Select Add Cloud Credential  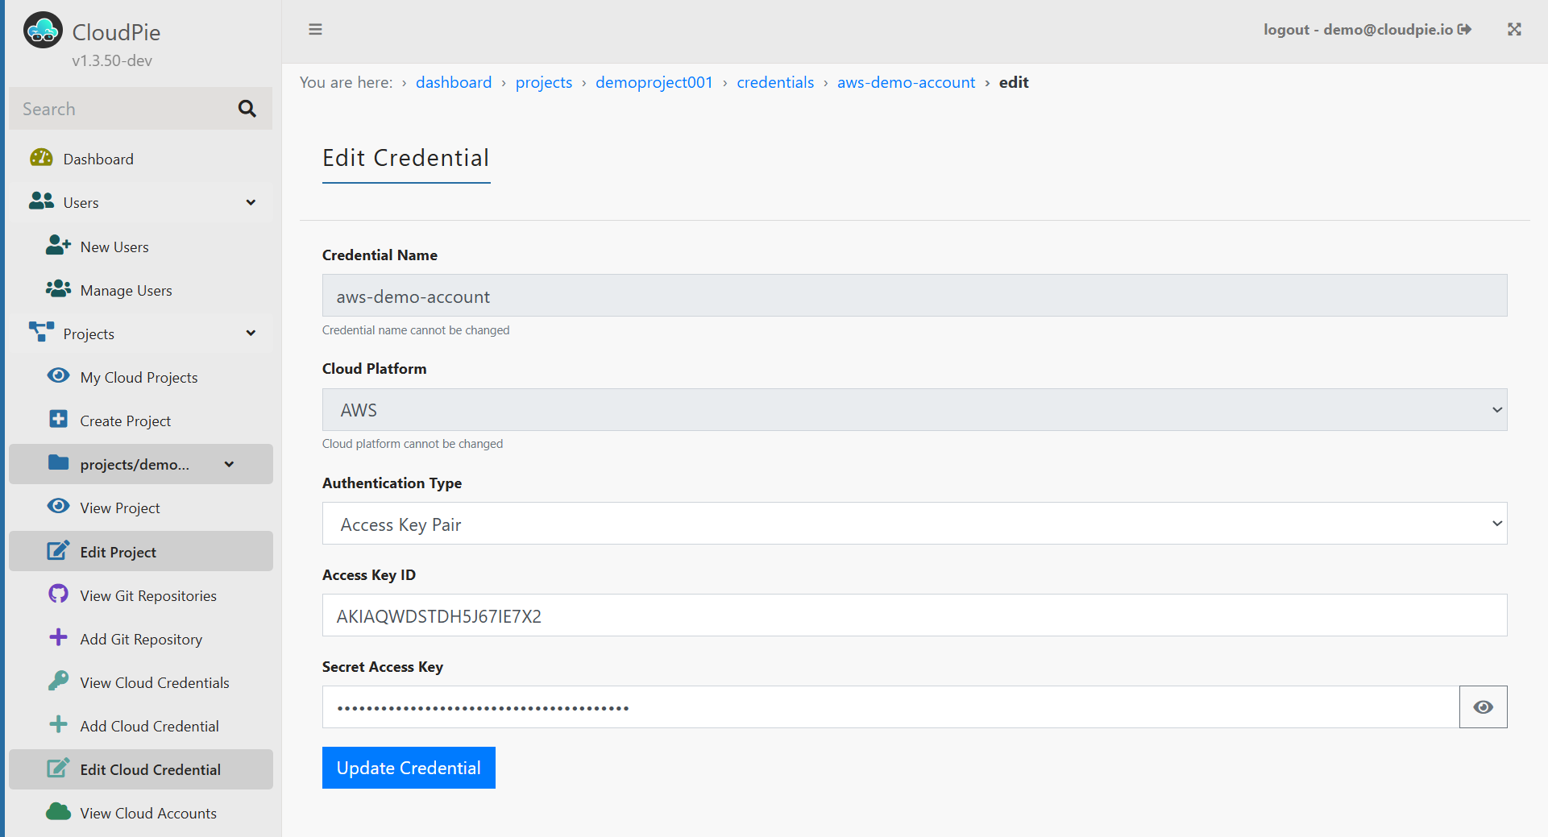pos(140,726)
